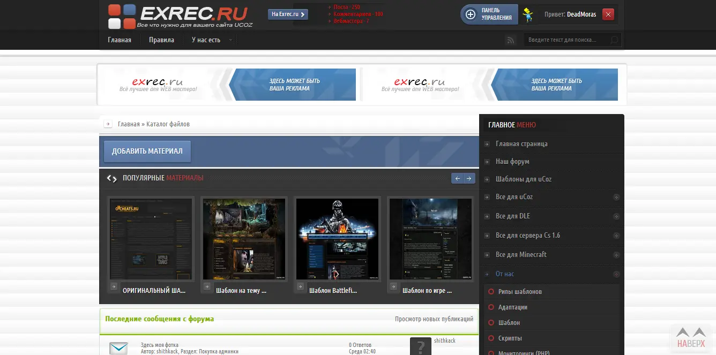Click the НАВЕРХ scroll-to-top icon

[x=690, y=338]
